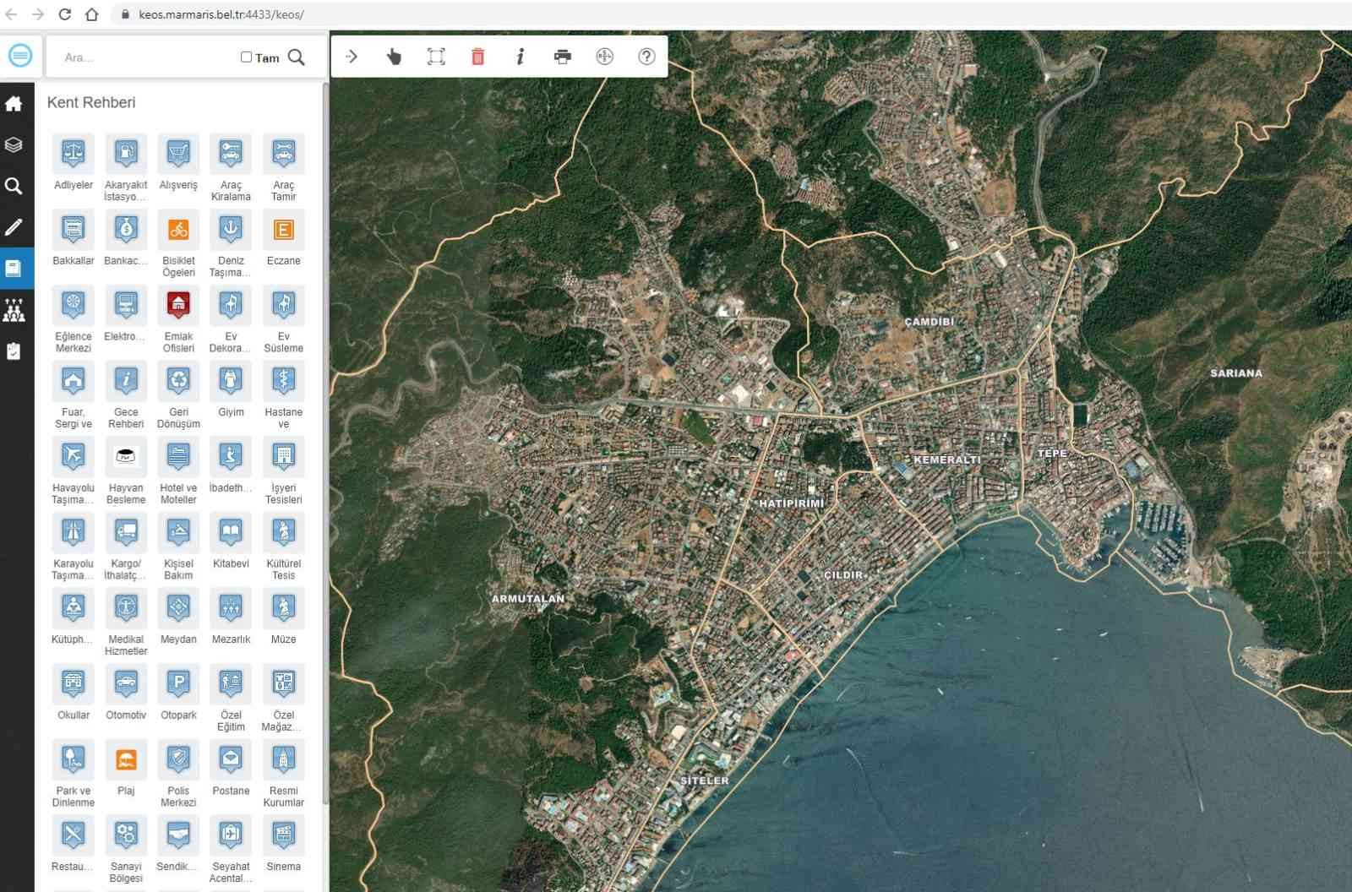Click the search magnifier button

[x=297, y=57]
